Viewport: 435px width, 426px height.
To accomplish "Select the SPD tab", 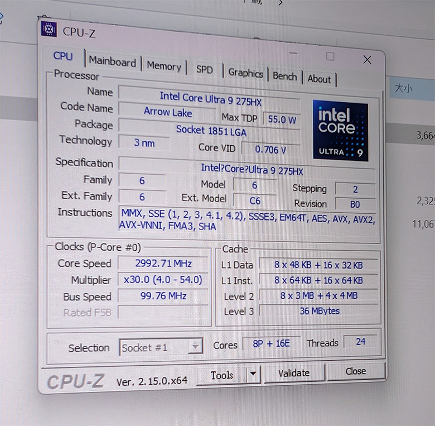I will click(x=205, y=69).
